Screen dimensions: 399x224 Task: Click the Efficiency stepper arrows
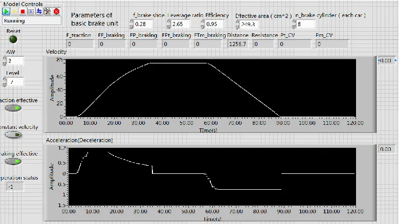(203, 24)
